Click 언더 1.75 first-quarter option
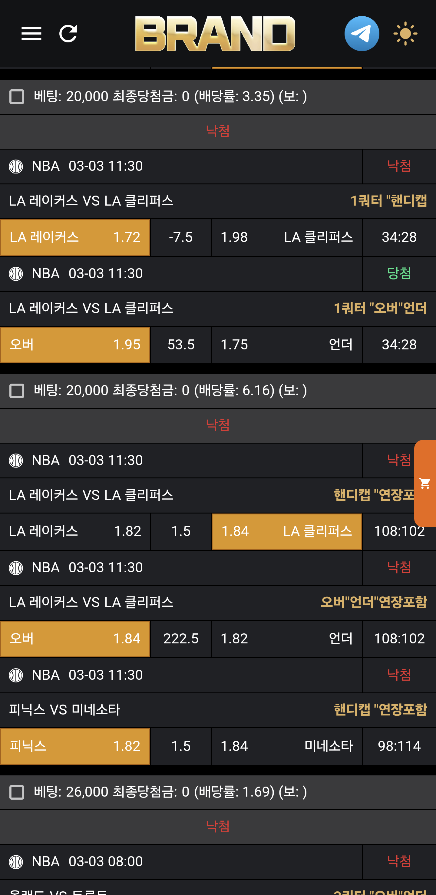The height and width of the screenshot is (895, 436). click(x=287, y=345)
